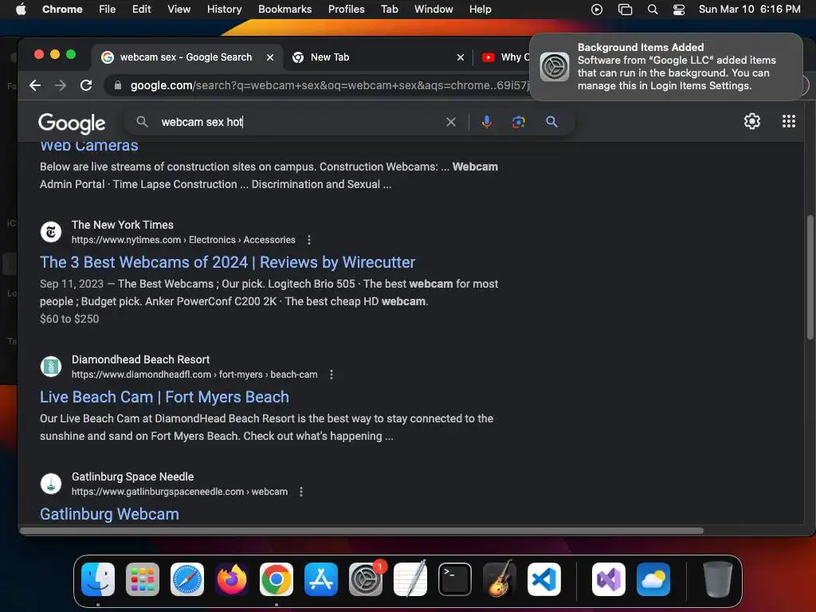Close the New Tab tab
The width and height of the screenshot is (816, 612).
point(461,57)
